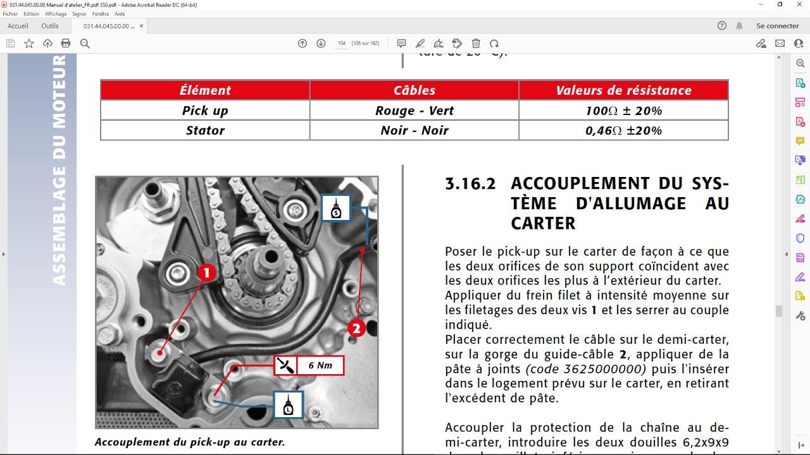Rotate page with the rotate icon
The width and height of the screenshot is (810, 455).
[x=494, y=44]
